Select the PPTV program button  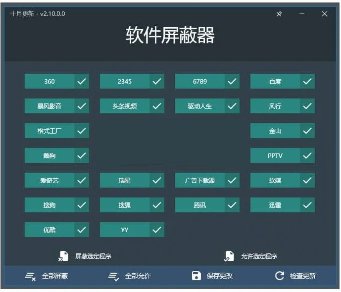tap(275, 155)
